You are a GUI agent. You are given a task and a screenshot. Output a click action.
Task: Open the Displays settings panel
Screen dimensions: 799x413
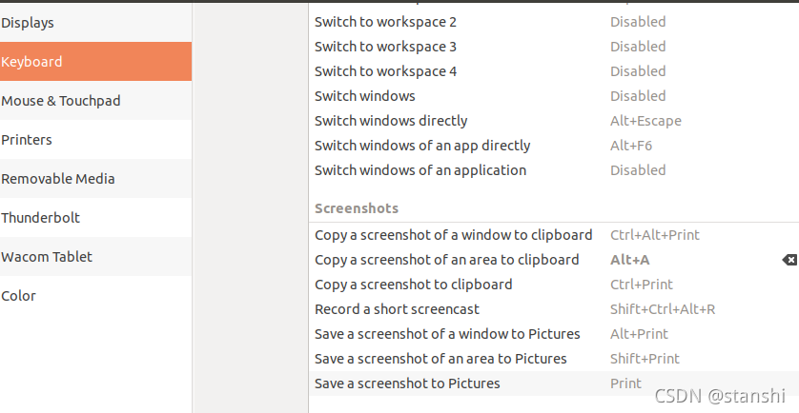[28, 23]
